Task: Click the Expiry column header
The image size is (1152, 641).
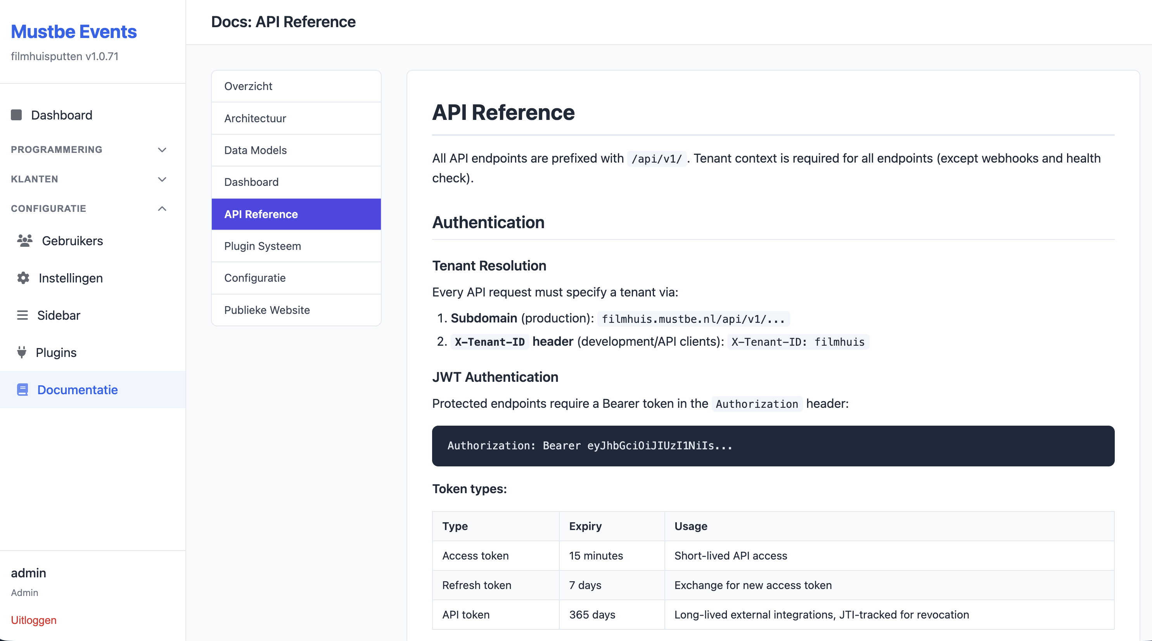Action: click(612, 526)
